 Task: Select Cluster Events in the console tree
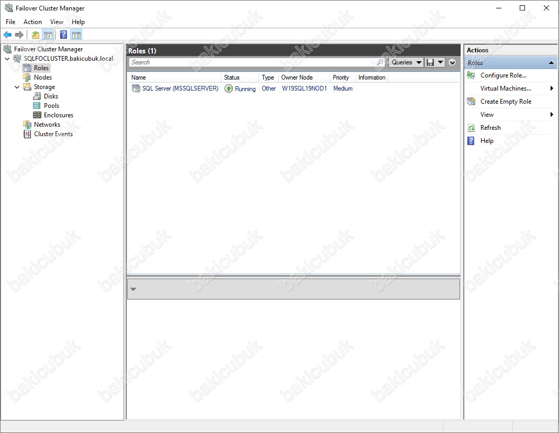(53, 134)
